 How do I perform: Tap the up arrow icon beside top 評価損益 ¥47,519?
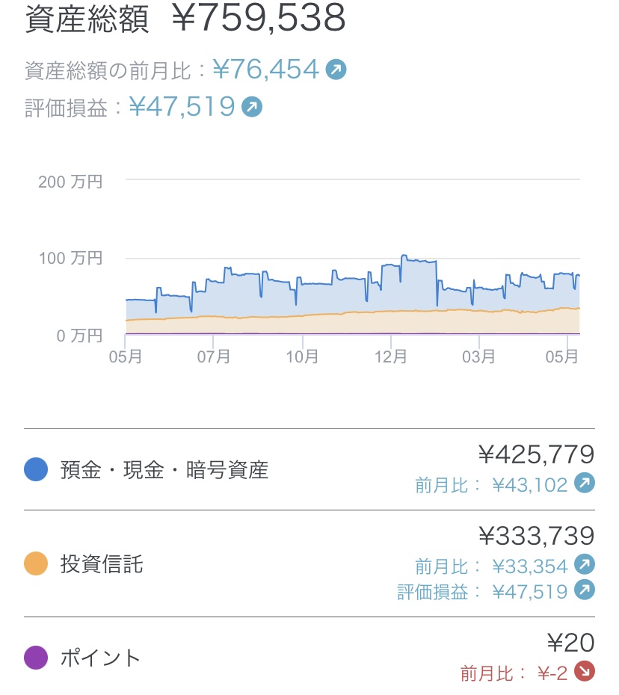click(x=253, y=107)
